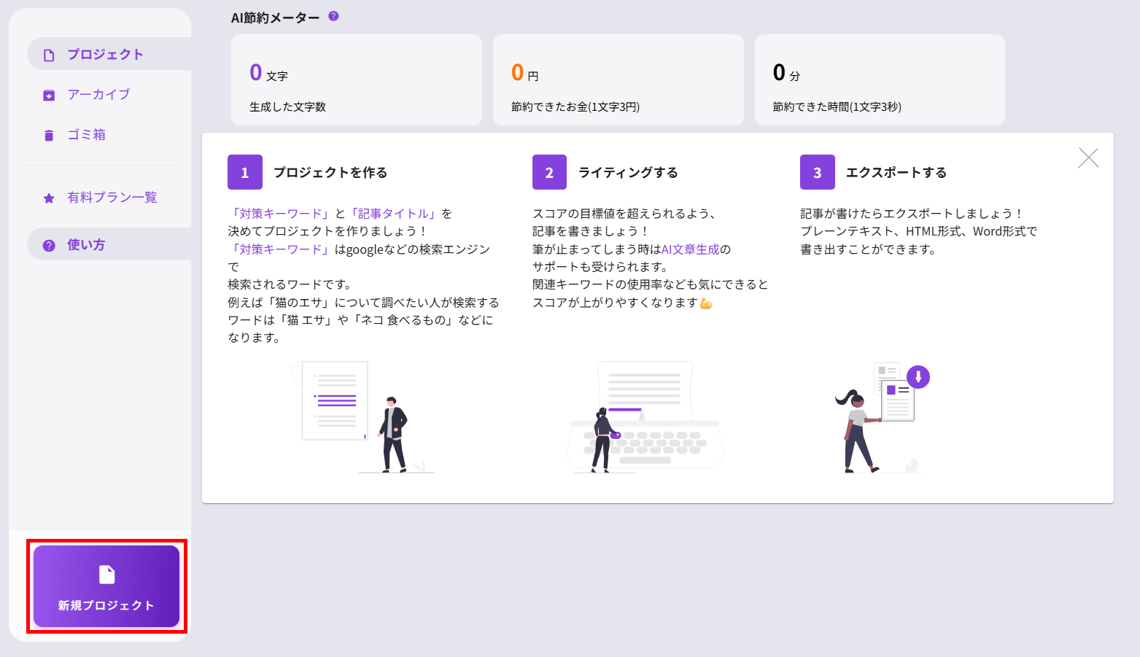Close the tutorial panel with X

point(1087,158)
